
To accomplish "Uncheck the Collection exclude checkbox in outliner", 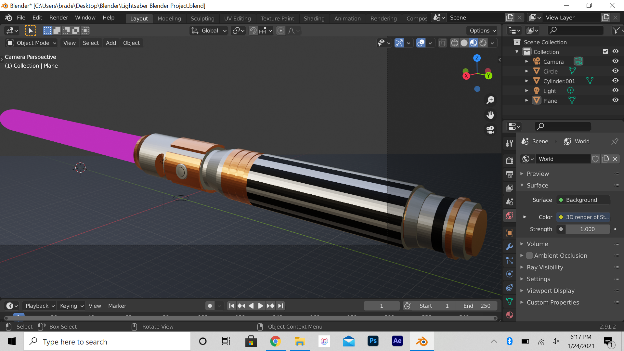I will [605, 51].
